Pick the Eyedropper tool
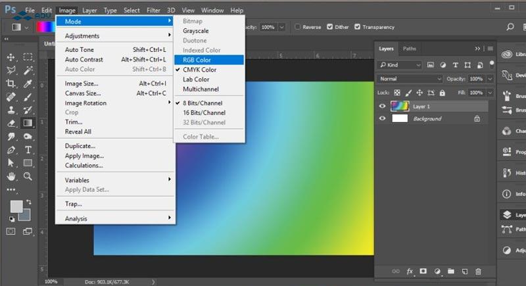This screenshot has height=286, width=526. click(x=28, y=83)
